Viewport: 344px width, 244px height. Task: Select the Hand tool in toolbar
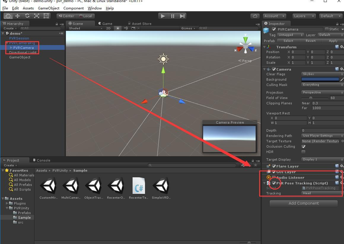[x=8, y=16]
